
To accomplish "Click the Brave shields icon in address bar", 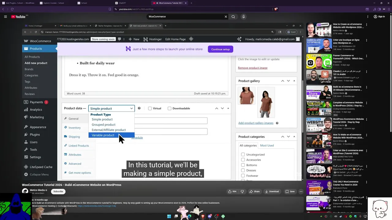I will [276, 9].
